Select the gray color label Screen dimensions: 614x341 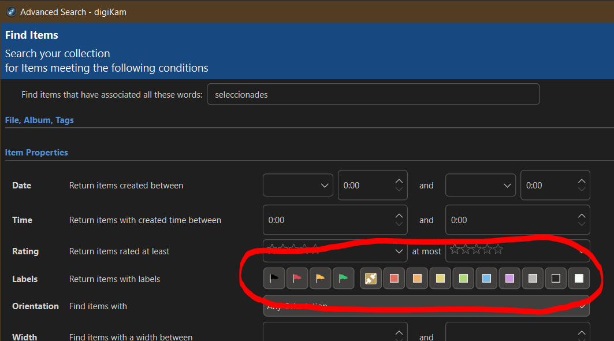click(533, 279)
